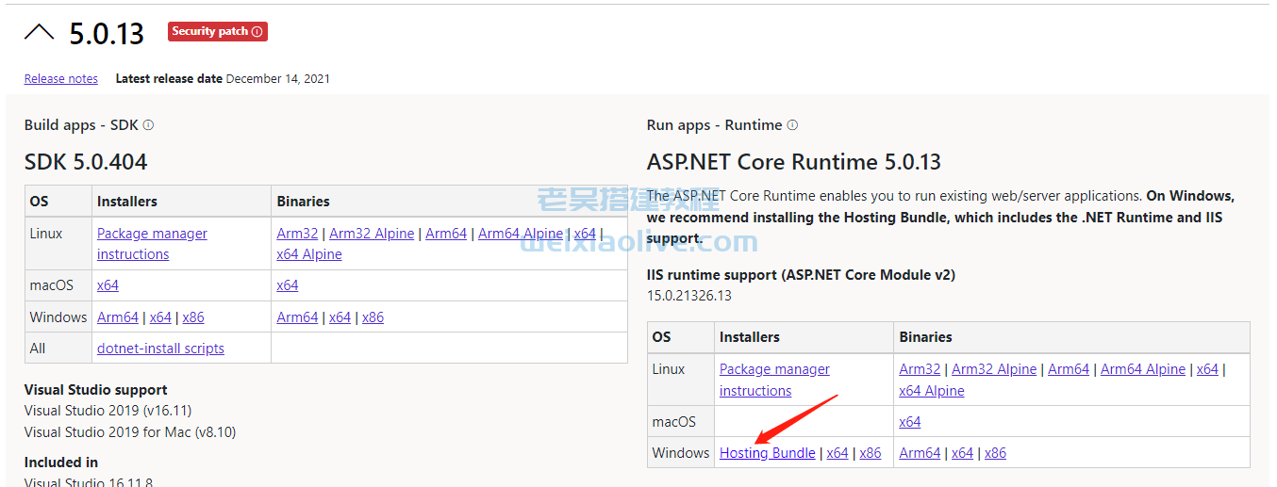Download Runtime Windows x64 installer
The height and width of the screenshot is (487, 1277).
pos(838,453)
